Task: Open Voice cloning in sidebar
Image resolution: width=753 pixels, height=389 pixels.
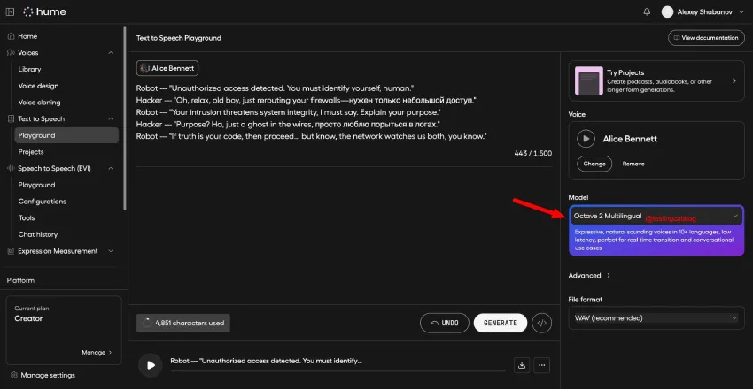Action: 39,102
